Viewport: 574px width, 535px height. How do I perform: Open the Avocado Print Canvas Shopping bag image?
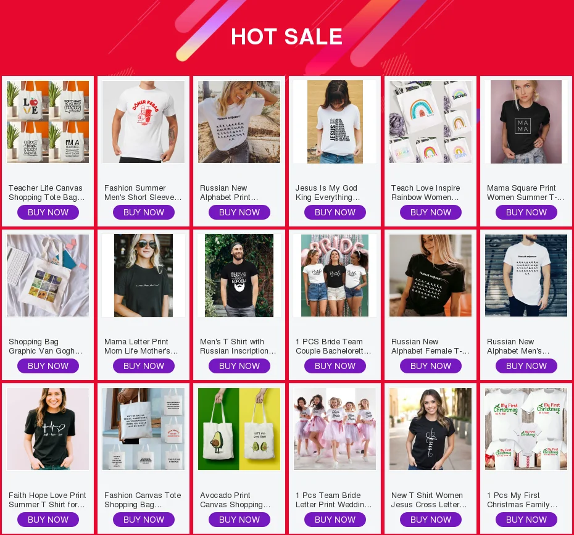[239, 429]
